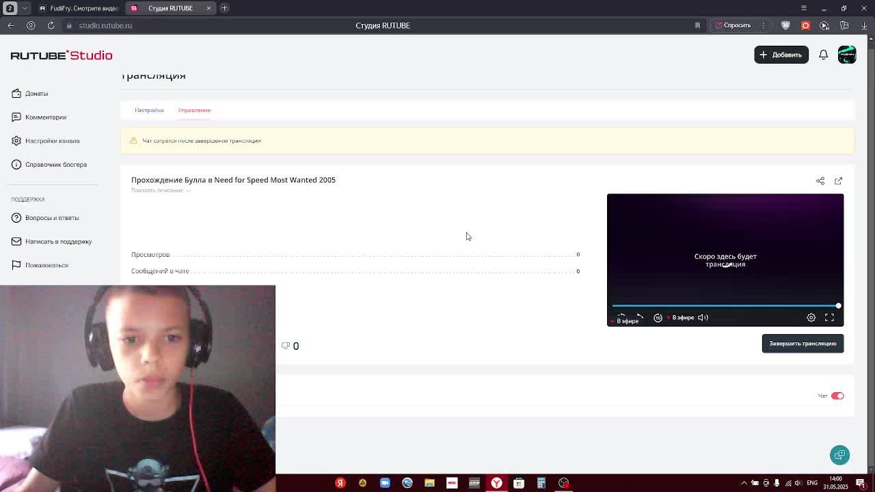Open a new browser tab

224,8
